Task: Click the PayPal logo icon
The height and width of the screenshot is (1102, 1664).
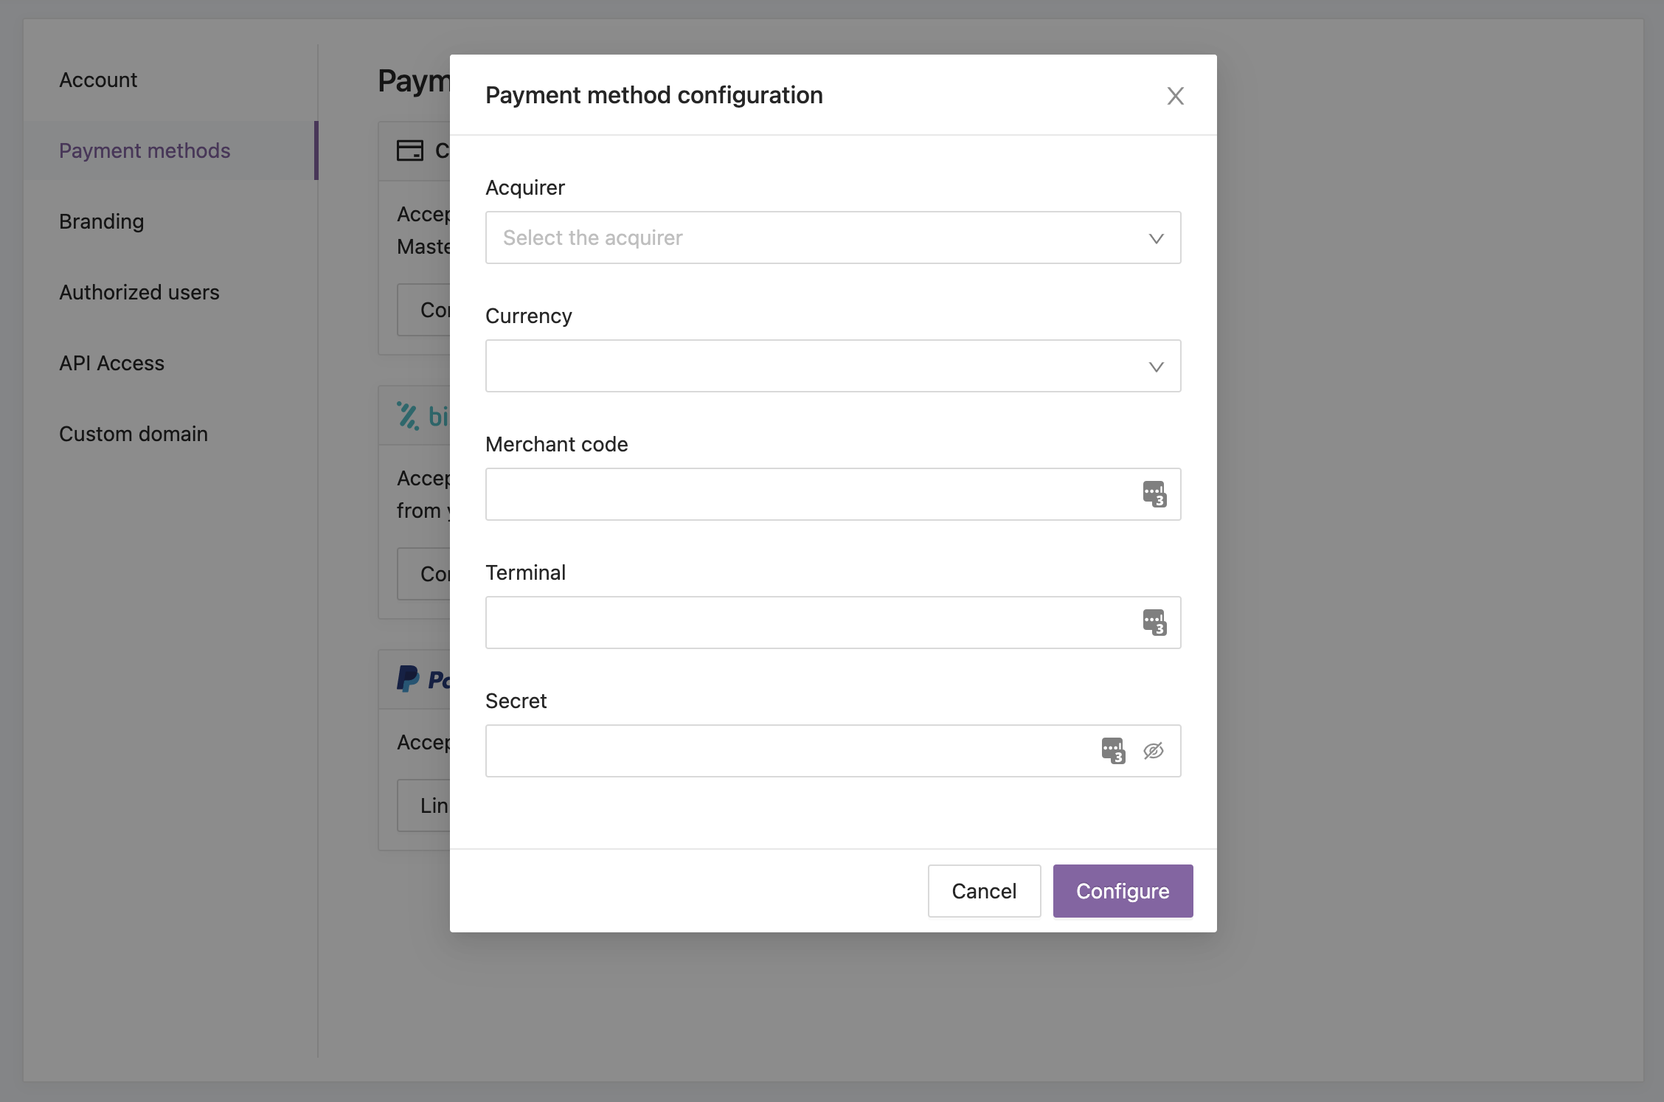Action: pyautogui.click(x=408, y=679)
